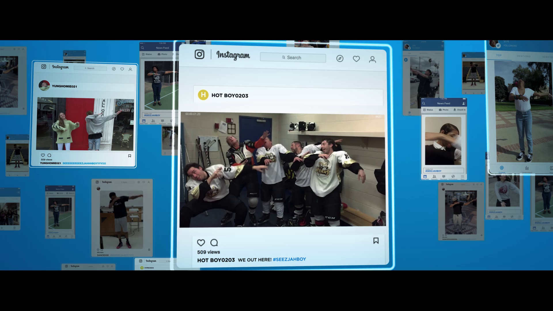Open friend requests icon in right Facebook header
Screen dimensions: 553x311
pos(464,103)
